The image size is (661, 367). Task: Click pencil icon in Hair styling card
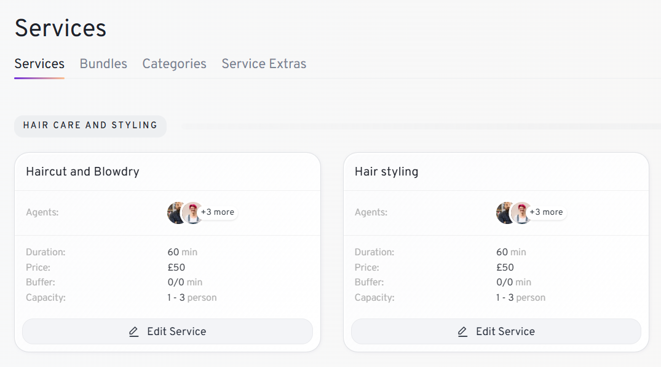[x=462, y=332]
